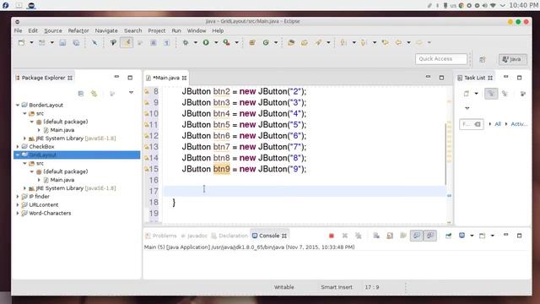Click the New file toolbar icon
Image resolution: width=540 pixels, height=304 pixels.
(x=21, y=42)
